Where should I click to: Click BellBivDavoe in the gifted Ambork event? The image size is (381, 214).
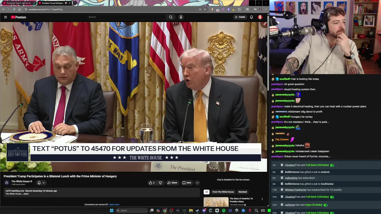click(292, 172)
